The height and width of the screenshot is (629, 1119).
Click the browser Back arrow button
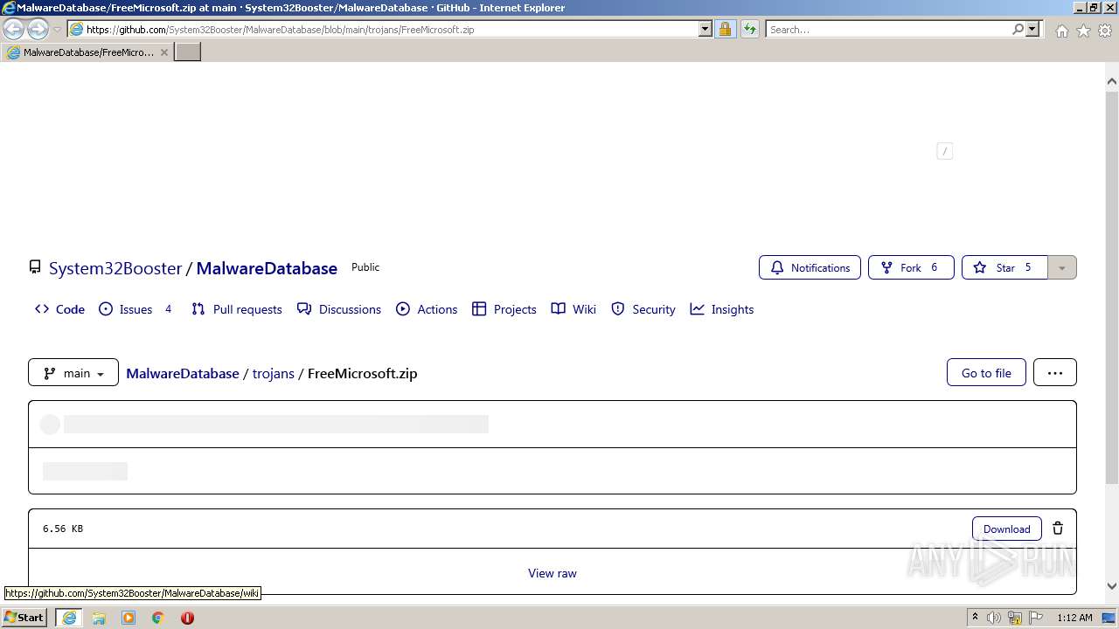click(x=14, y=30)
